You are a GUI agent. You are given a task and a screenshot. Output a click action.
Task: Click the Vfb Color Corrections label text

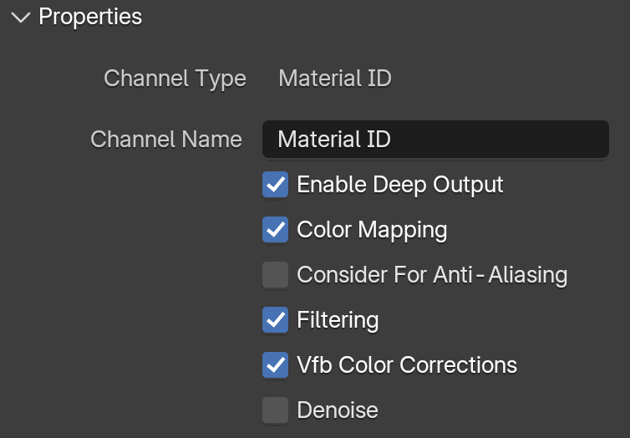(407, 365)
